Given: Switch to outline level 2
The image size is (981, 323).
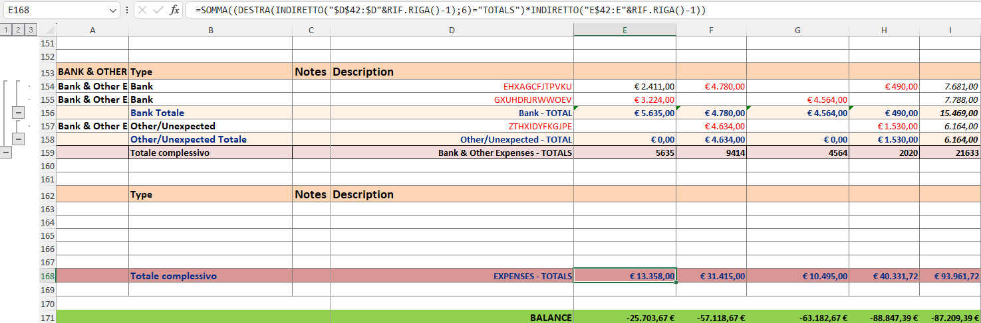Looking at the screenshot, I should (18, 29).
